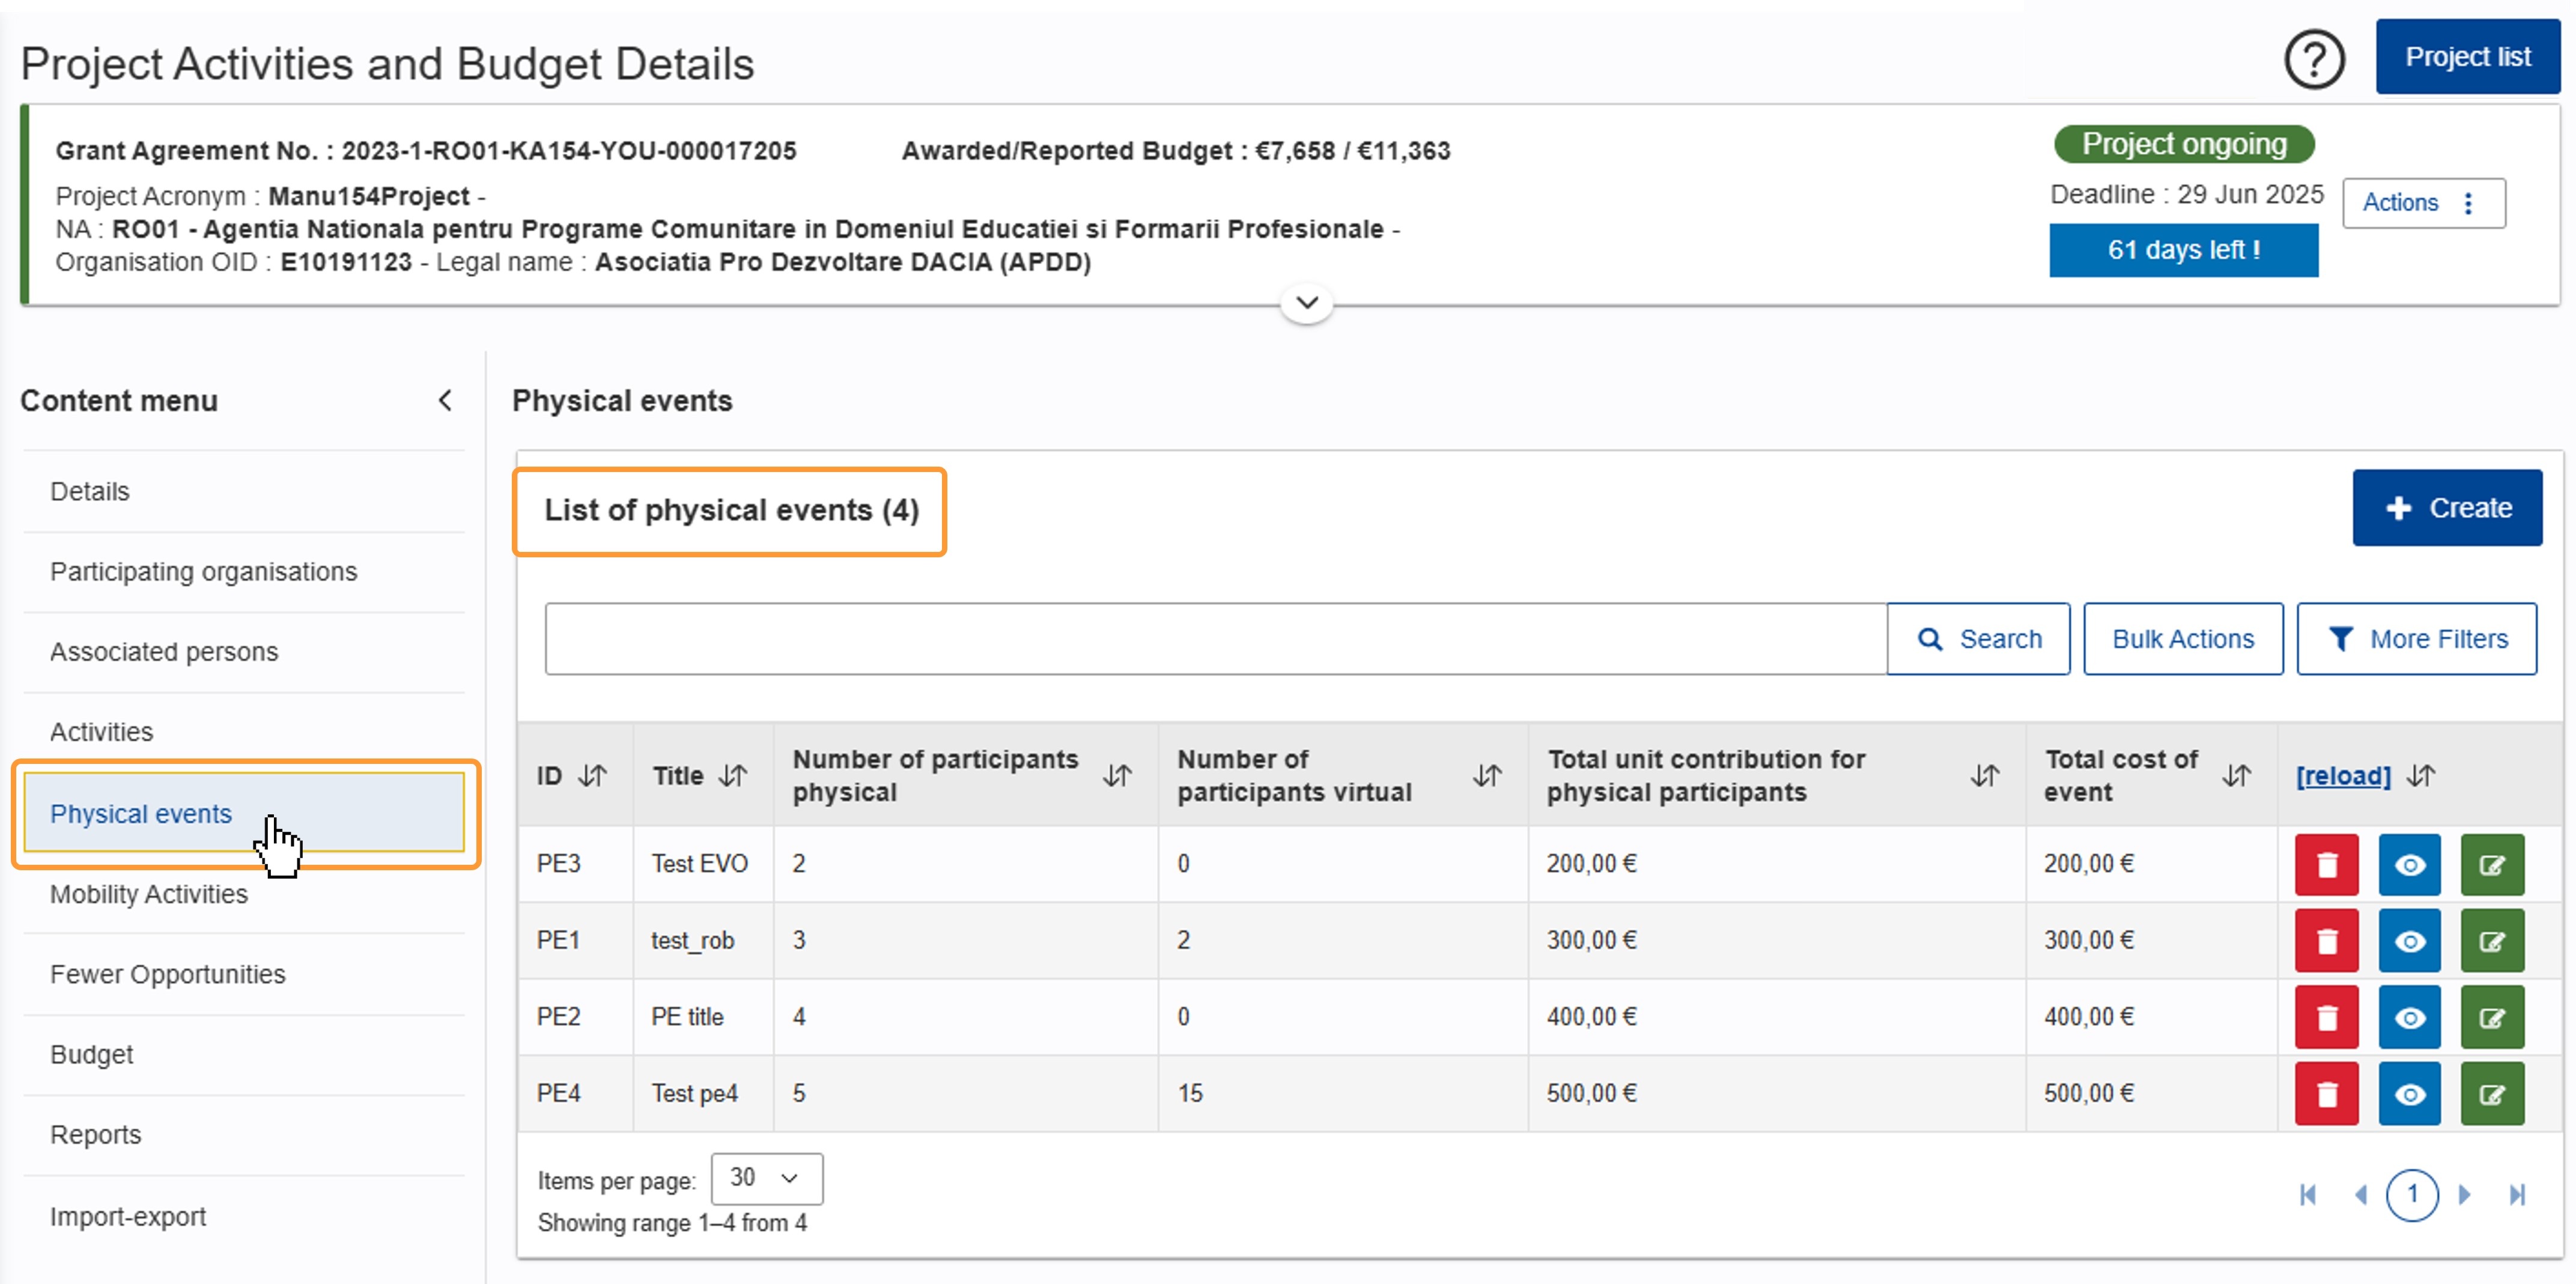Open the Actions menu

click(x=2423, y=203)
